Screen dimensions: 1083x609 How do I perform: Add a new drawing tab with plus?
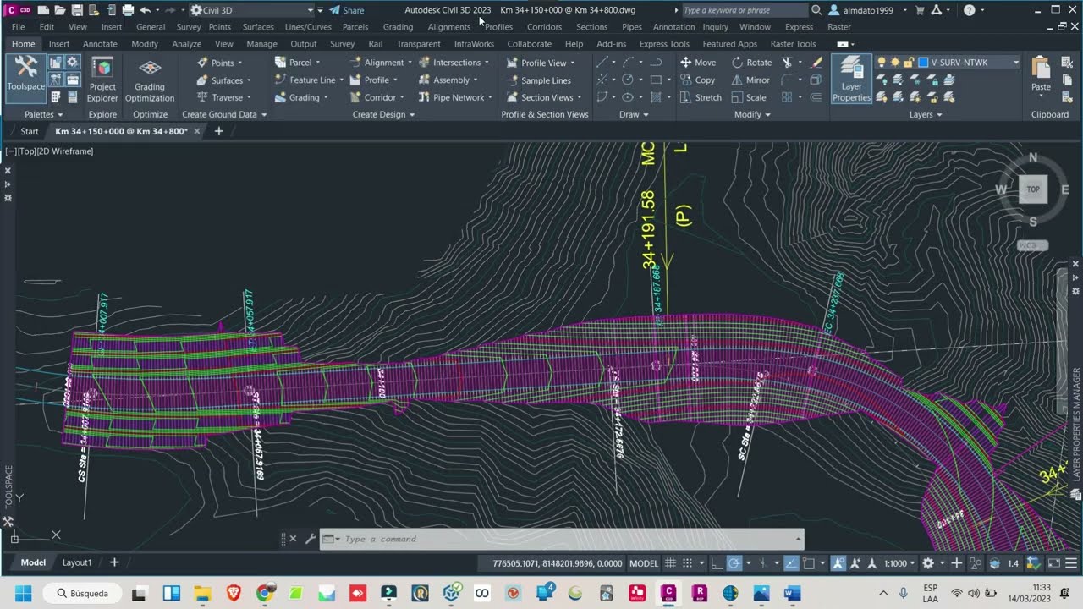pyautogui.click(x=218, y=131)
